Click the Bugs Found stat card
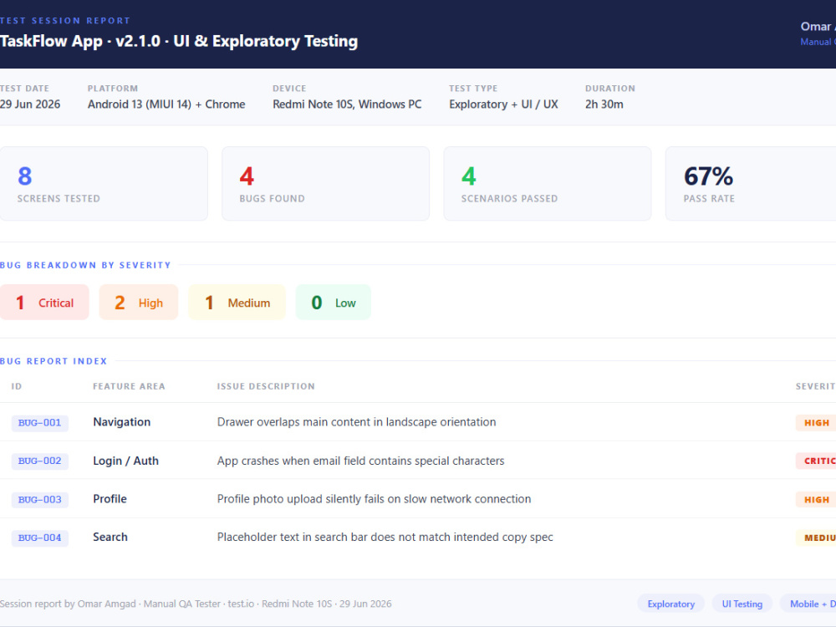Image resolution: width=836 pixels, height=627 pixels. 325,183
